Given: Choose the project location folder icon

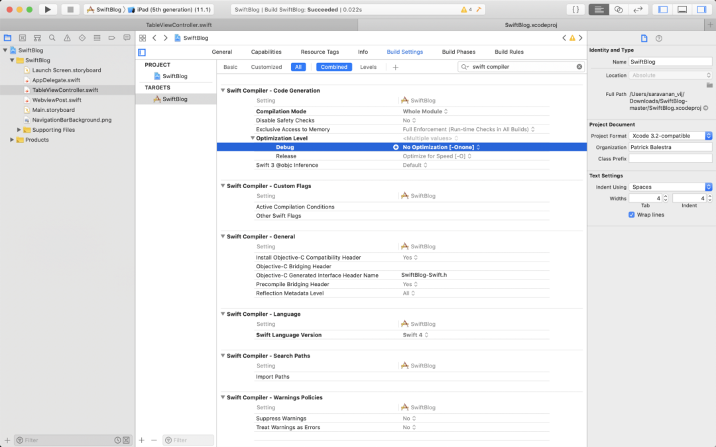Looking at the screenshot, I should [x=709, y=85].
